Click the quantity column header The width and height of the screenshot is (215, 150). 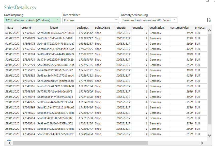pyautogui.click(x=138, y=28)
